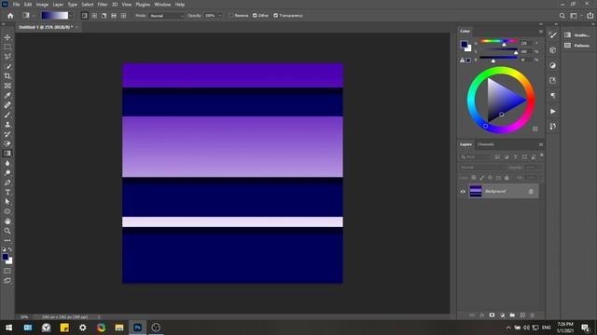Switch to the Channels tab
Viewport: 597px width, 335px height.
tap(486, 144)
